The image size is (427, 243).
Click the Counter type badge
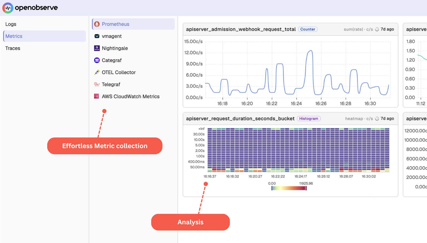[x=308, y=29]
